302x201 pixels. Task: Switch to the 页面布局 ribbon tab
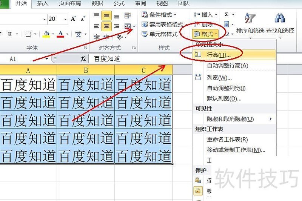70,3
